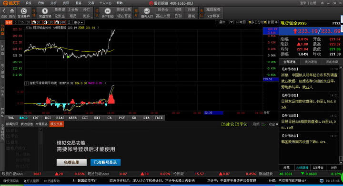Remove a day with the minus icon after 多日分时
Viewport: 343px width, 186px height.
click(265, 22)
